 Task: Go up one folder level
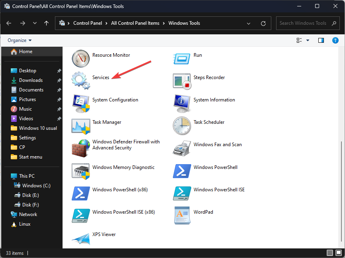tap(46, 23)
